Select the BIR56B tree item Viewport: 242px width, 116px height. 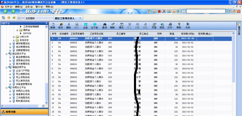click(x=27, y=33)
